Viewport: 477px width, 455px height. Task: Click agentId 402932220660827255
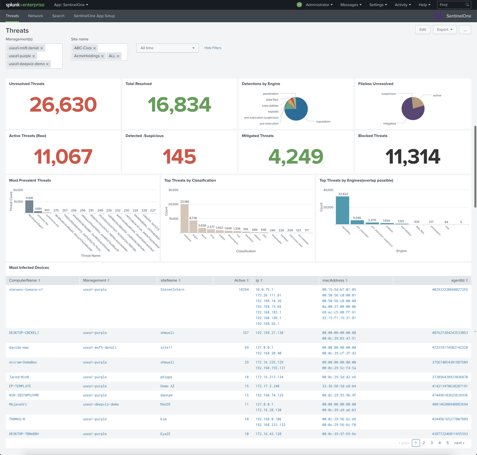click(x=450, y=290)
